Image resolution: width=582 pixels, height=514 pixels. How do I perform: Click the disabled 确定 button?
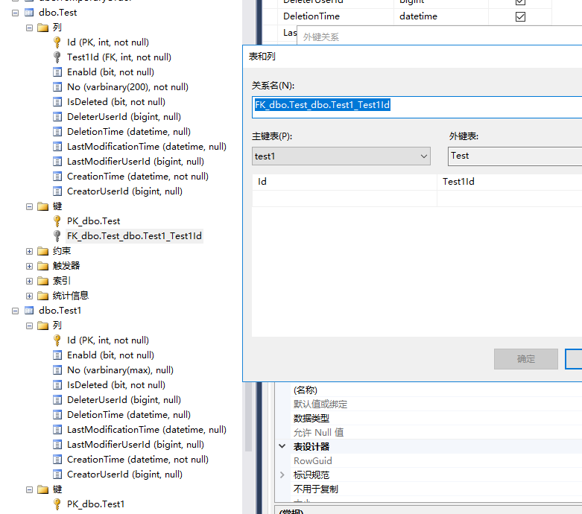coord(526,359)
